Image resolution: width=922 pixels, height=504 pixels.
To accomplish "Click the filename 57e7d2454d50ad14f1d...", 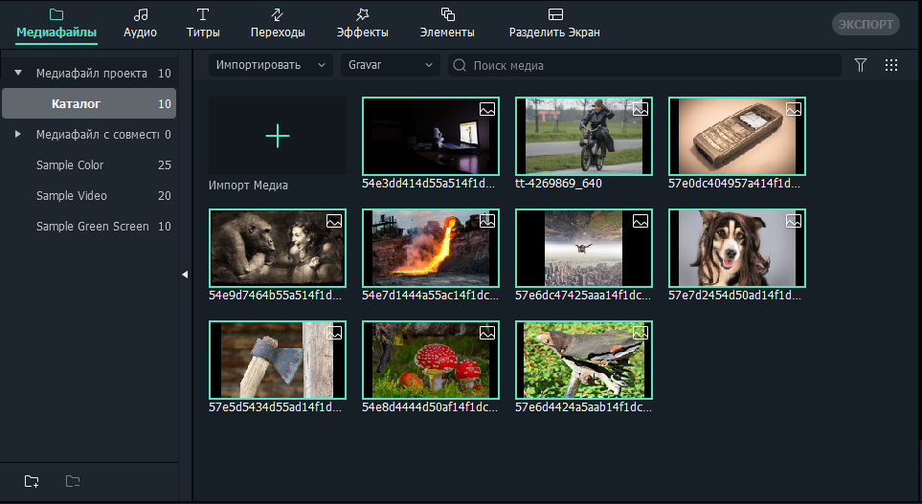I will pyautogui.click(x=735, y=295).
